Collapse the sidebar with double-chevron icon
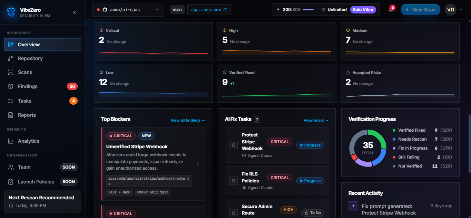 tap(74, 12)
